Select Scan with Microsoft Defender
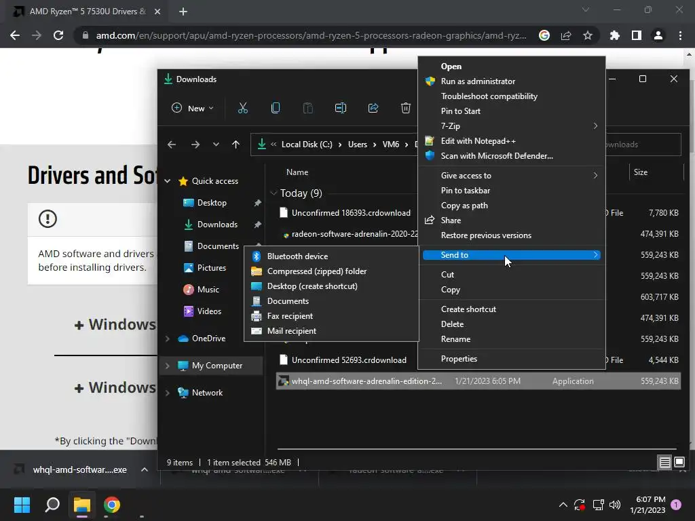The width and height of the screenshot is (695, 521). click(512, 156)
